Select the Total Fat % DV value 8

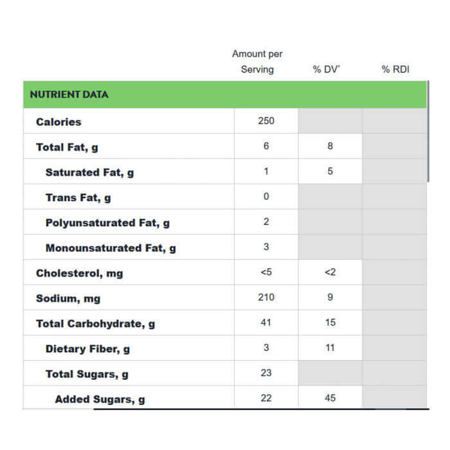(330, 146)
